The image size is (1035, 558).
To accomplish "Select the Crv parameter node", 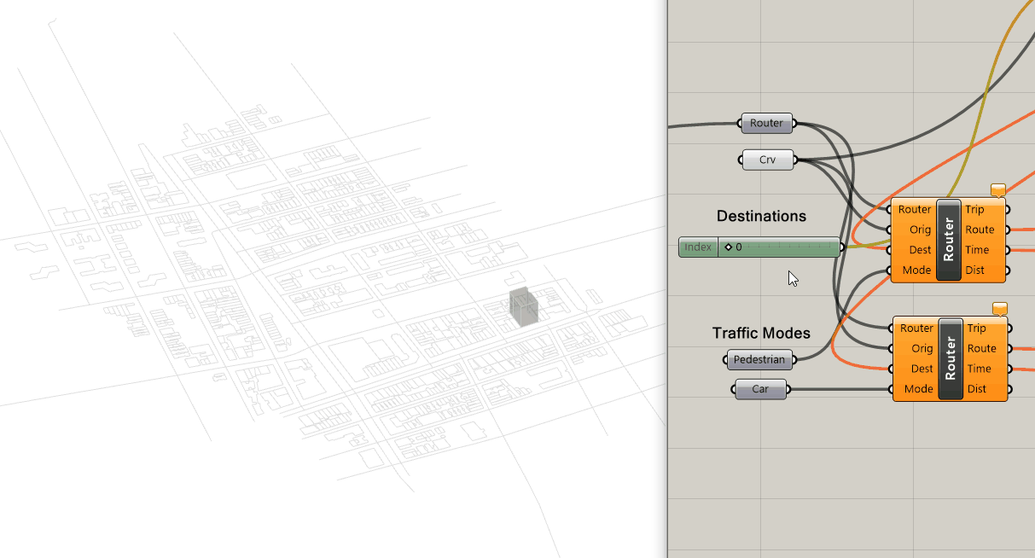I will click(x=767, y=160).
